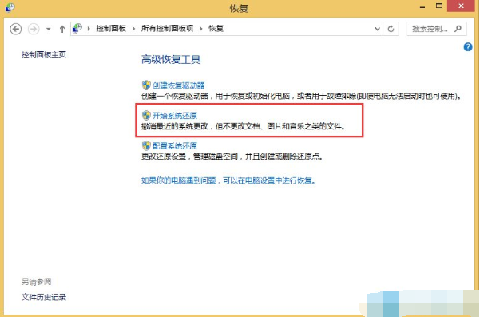Click the forward navigation arrow
The image size is (480, 317).
34,29
